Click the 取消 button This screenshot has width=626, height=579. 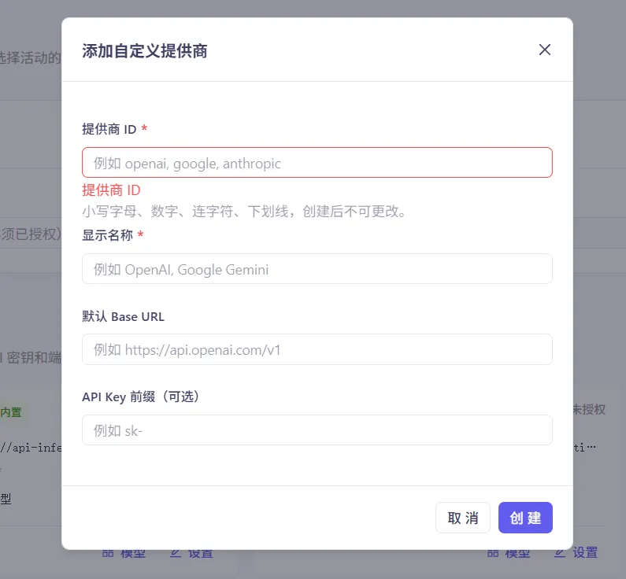click(x=463, y=518)
